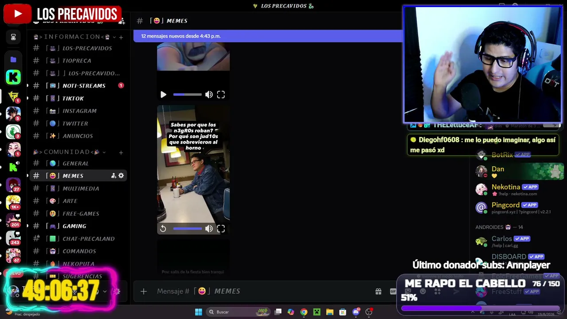The width and height of the screenshot is (567, 319).
Task: Switch to Discord in the taskbar
Action: pos(356,312)
